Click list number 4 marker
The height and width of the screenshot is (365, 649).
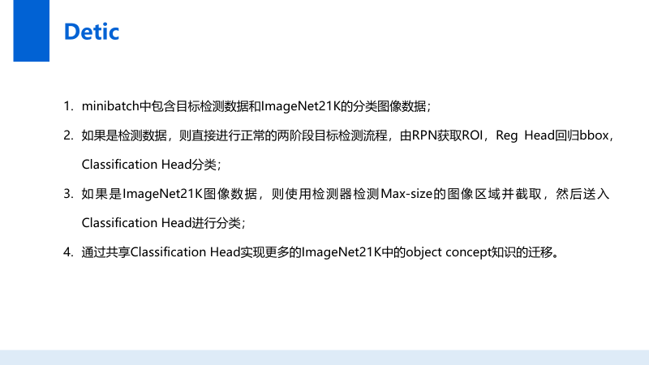pos(68,252)
